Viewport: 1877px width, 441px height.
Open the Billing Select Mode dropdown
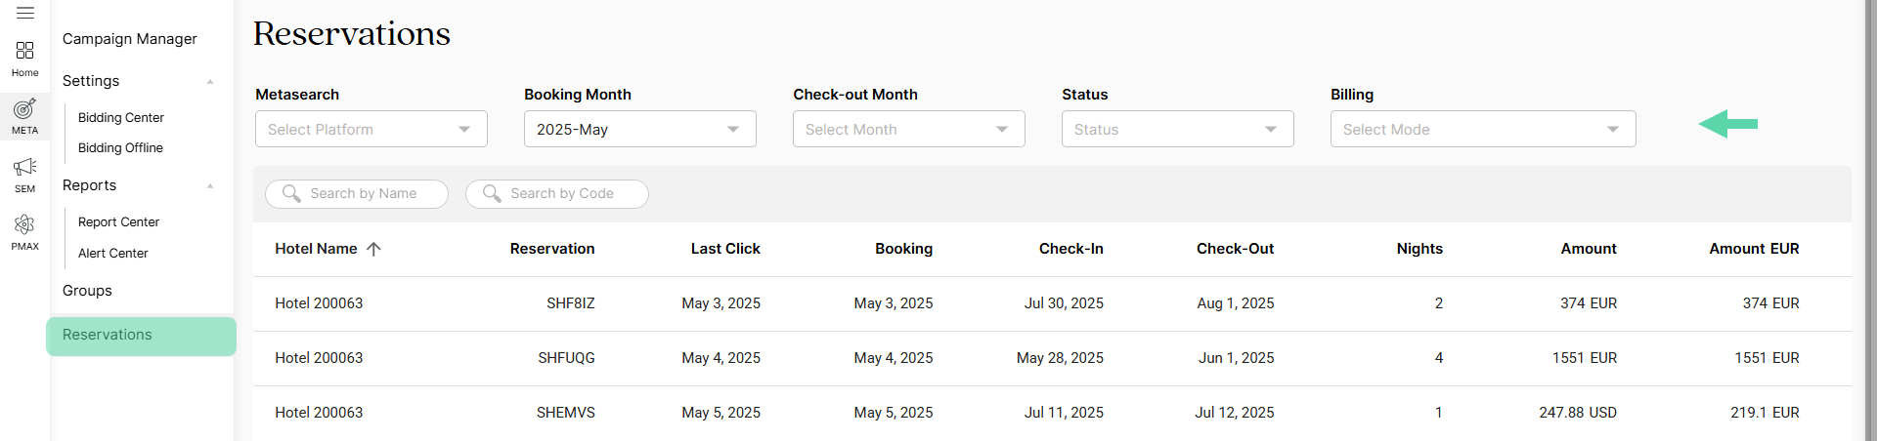(1483, 129)
